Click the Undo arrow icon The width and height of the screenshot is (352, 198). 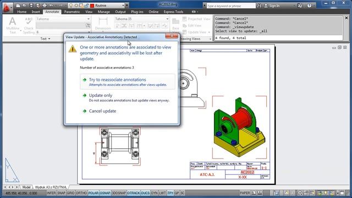51,5
